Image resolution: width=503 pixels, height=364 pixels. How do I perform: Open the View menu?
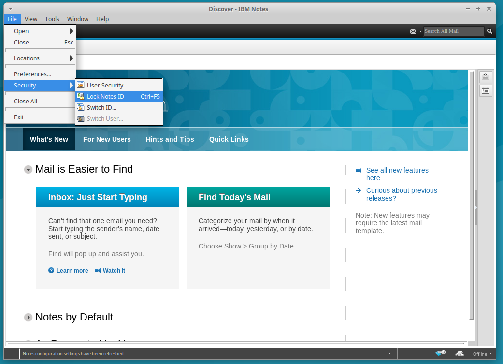[30, 19]
